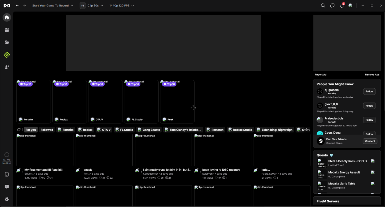Open notifications bell with badge

(x=342, y=6)
